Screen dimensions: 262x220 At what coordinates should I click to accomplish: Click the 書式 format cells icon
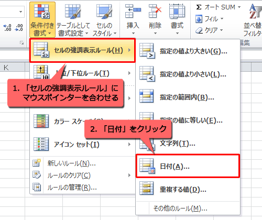pyautogui.click(x=177, y=11)
